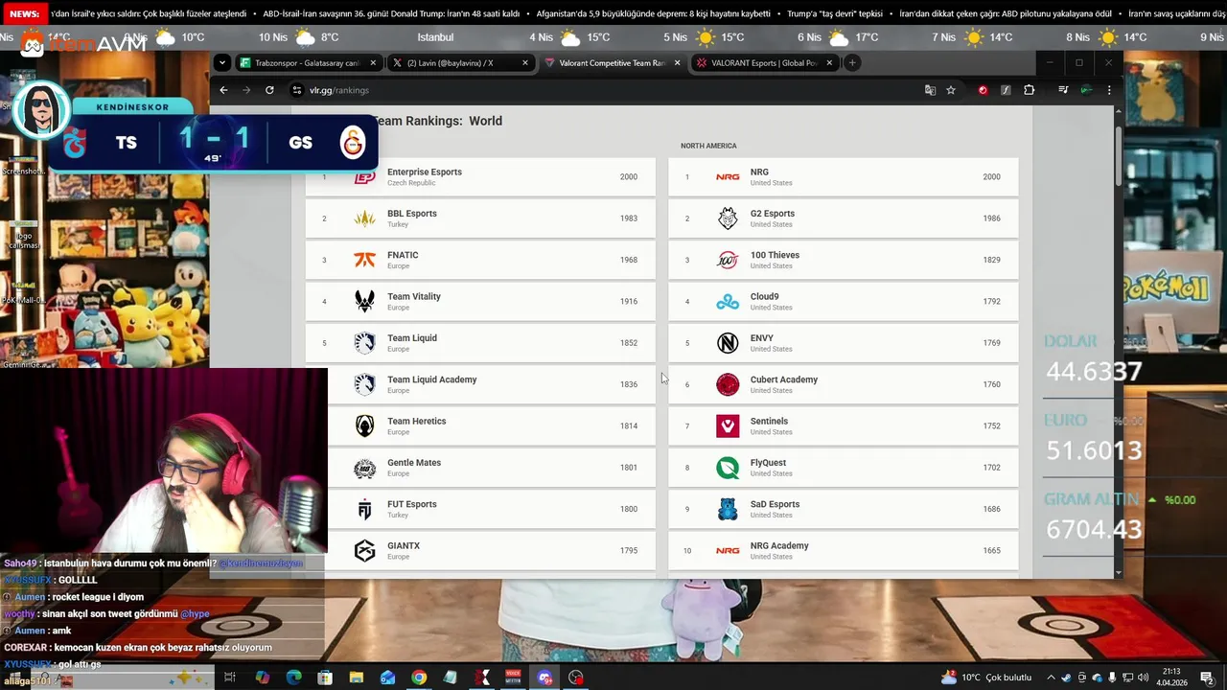Click the Sentinels logo

(x=728, y=425)
